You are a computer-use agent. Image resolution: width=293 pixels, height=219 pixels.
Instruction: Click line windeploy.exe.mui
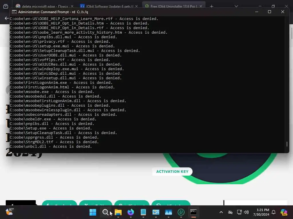[67, 69]
